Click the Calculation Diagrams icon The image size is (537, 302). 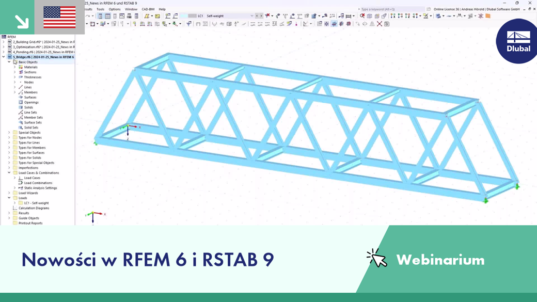click(15, 208)
